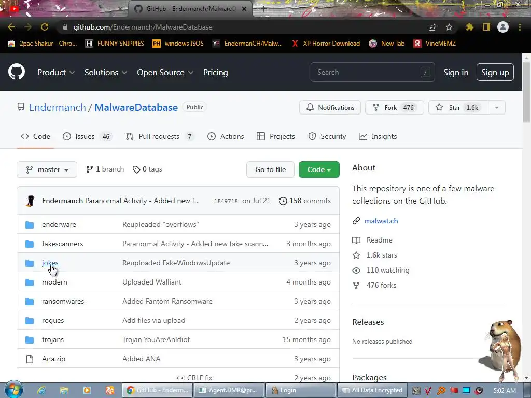Open the master branch dropdown
This screenshot has height=398, width=531.
pyautogui.click(x=47, y=169)
